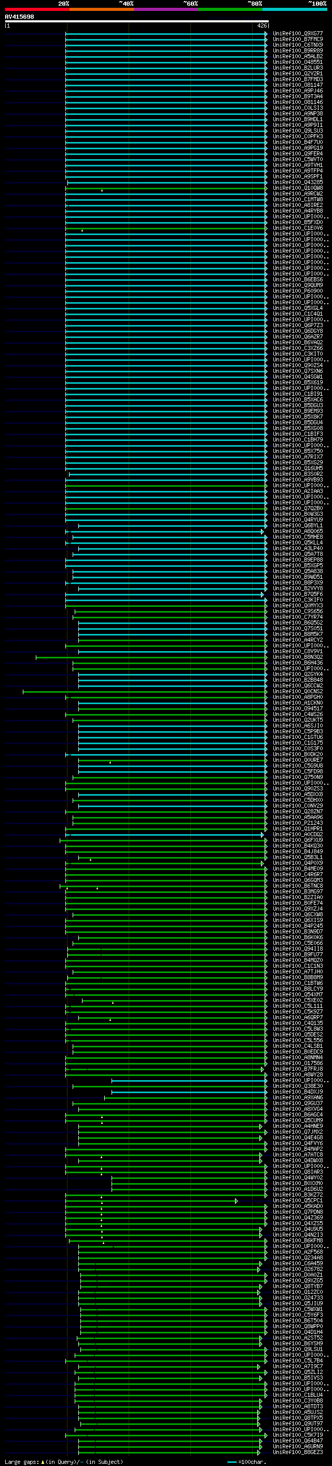Click the green ~80% identity legend segment
This screenshot has width=332, height=1466.
click(x=230, y=9)
